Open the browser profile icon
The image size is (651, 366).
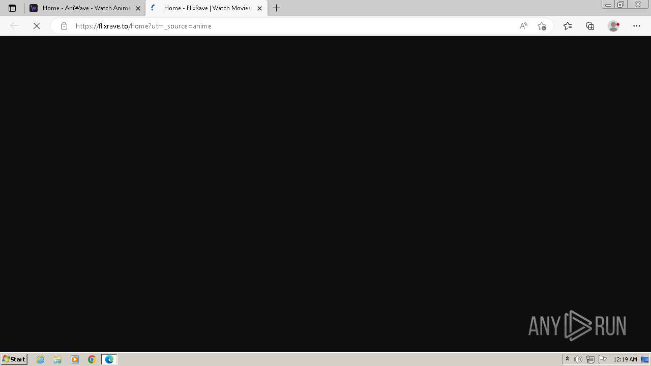(x=614, y=26)
